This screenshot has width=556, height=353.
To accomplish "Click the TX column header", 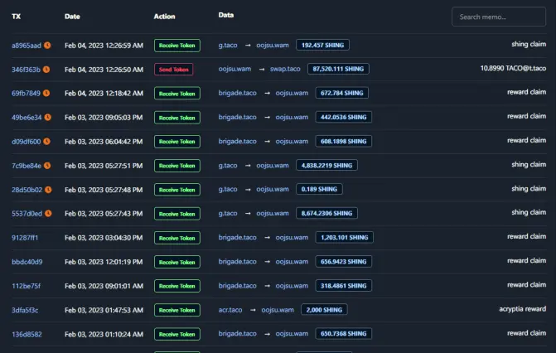I will tap(17, 17).
